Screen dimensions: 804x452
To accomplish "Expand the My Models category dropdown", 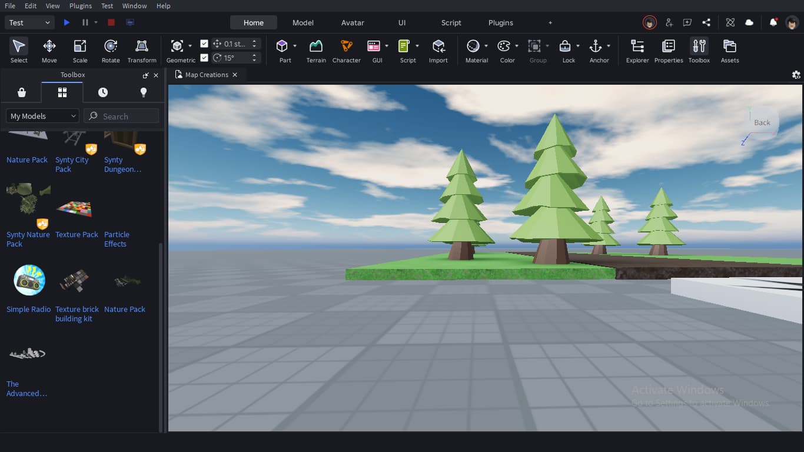I will pyautogui.click(x=42, y=116).
